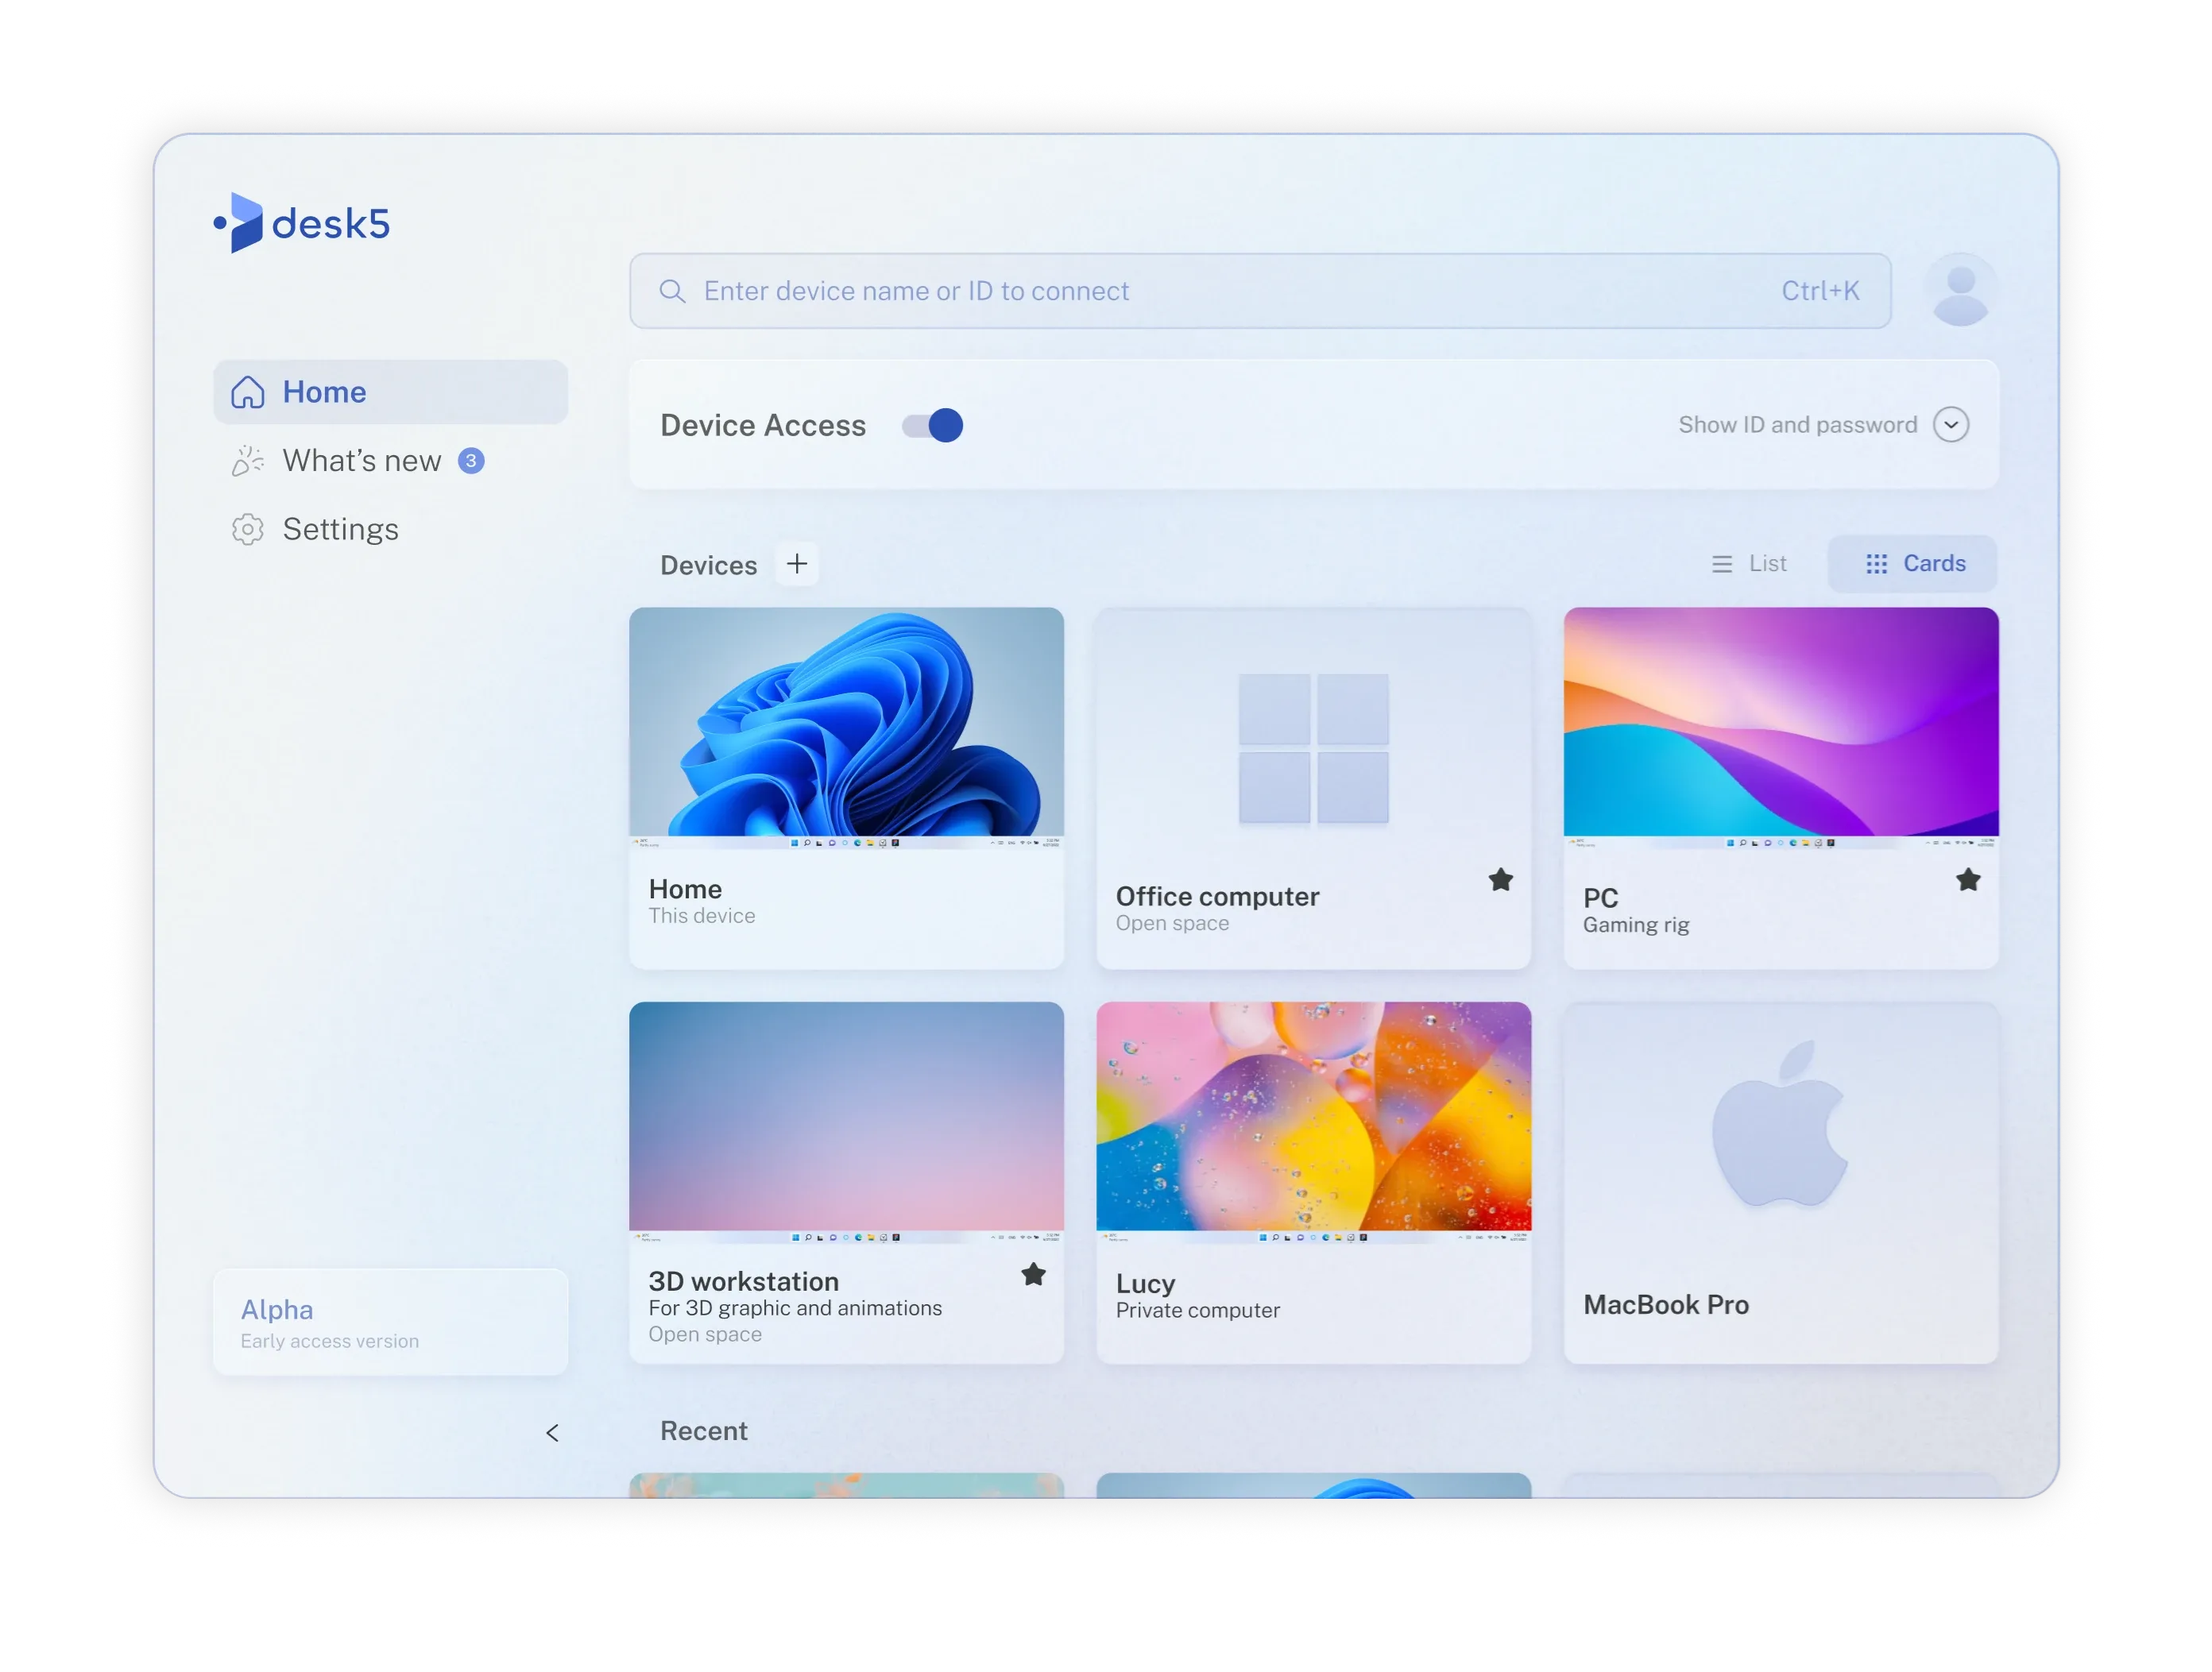Screen dimensions: 2212x1672
Task: Open What's new with 3 updates
Action: click(364, 461)
